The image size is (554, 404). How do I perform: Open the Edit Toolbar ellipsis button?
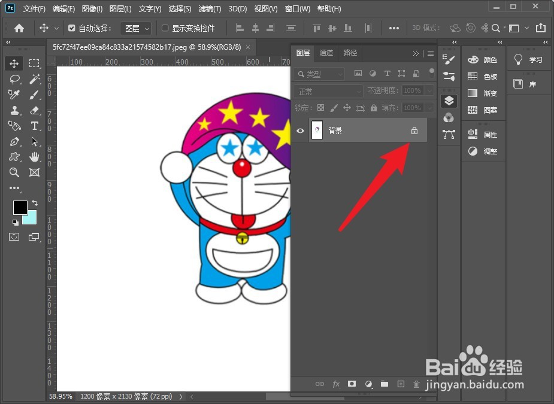click(x=14, y=188)
